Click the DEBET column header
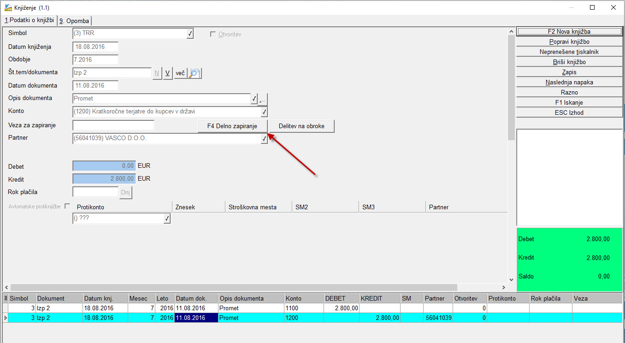 point(342,298)
